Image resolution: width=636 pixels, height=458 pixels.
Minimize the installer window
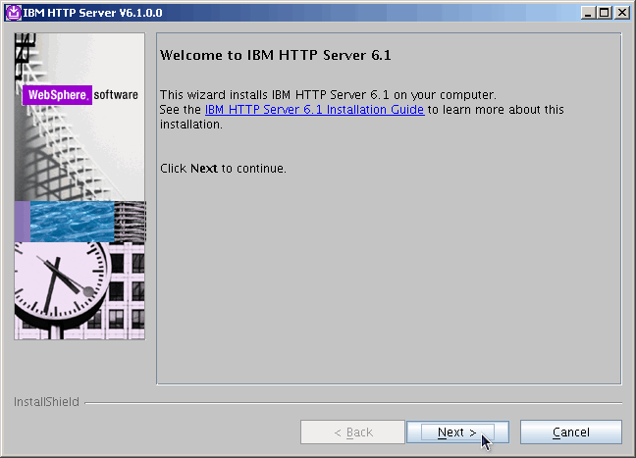coord(588,13)
